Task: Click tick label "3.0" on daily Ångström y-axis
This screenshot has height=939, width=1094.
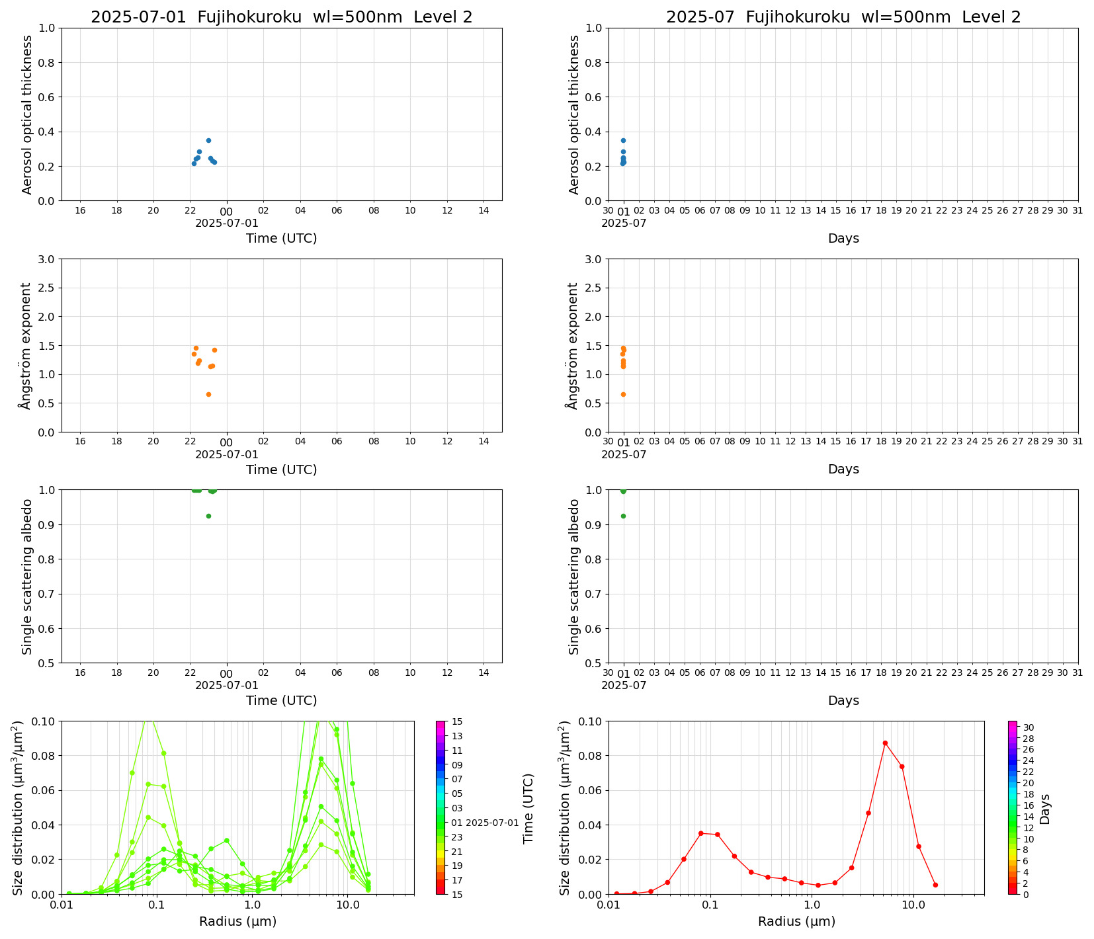Action: tap(47, 259)
